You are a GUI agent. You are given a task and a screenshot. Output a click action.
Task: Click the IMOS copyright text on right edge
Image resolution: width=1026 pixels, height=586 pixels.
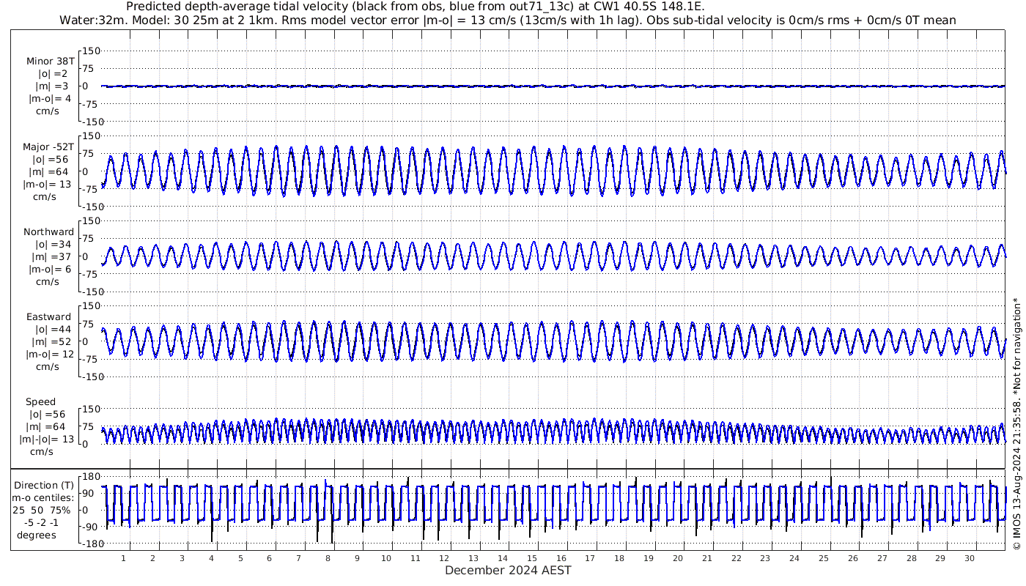[x=1016, y=423]
